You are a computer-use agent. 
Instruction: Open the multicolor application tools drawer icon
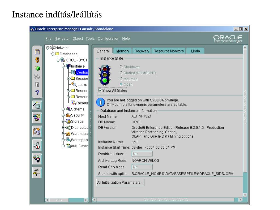(x=37, y=118)
